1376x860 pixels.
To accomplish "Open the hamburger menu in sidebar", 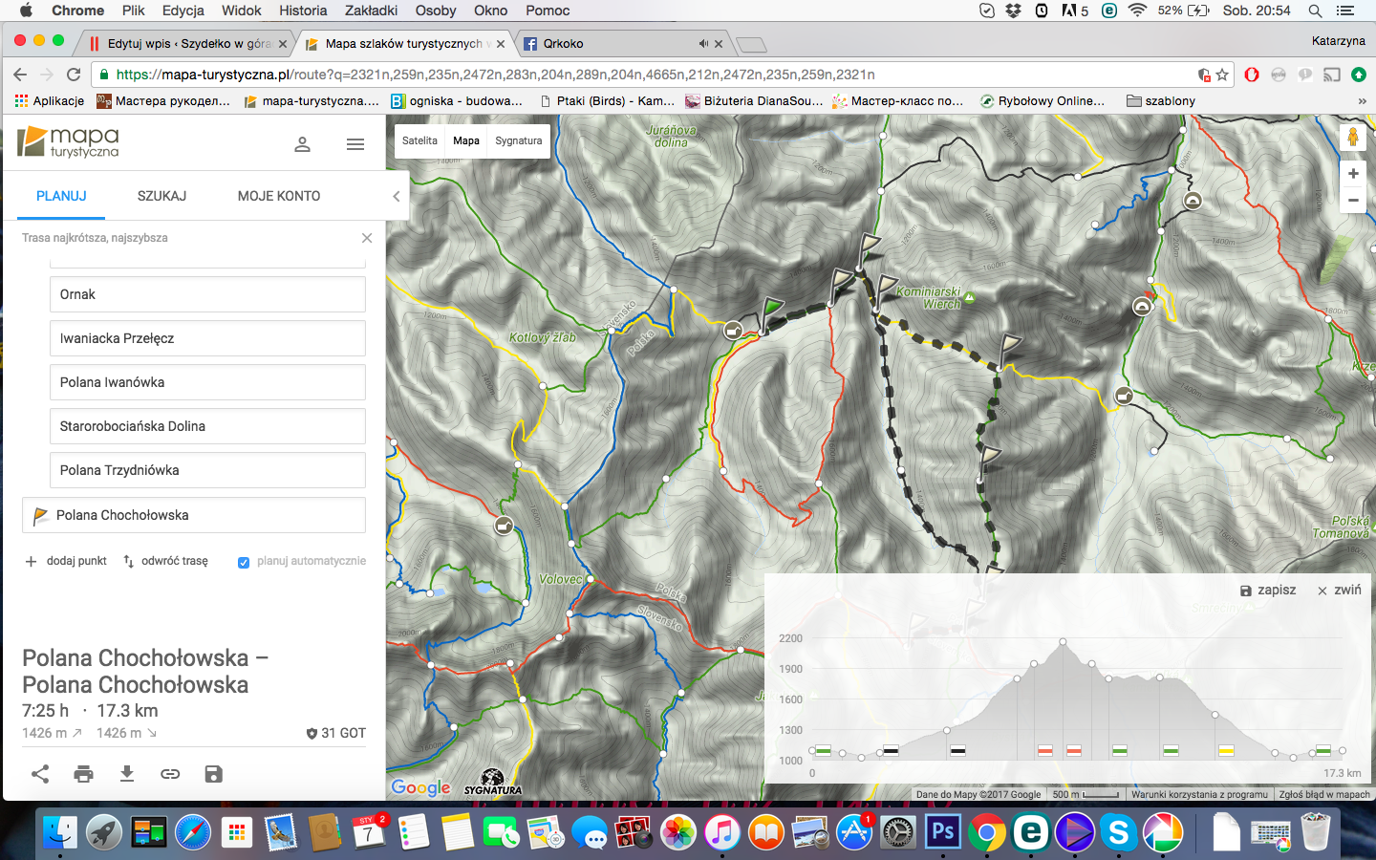I will (x=355, y=144).
